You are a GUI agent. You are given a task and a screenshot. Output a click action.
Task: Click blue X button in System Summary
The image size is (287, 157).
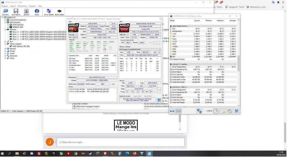[x=159, y=100]
